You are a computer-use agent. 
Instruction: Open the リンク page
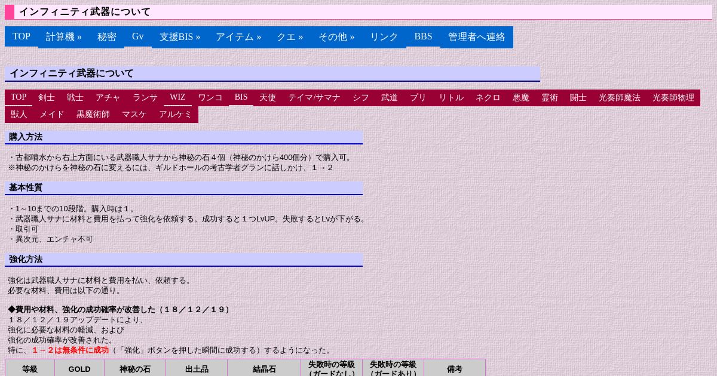pyautogui.click(x=384, y=37)
